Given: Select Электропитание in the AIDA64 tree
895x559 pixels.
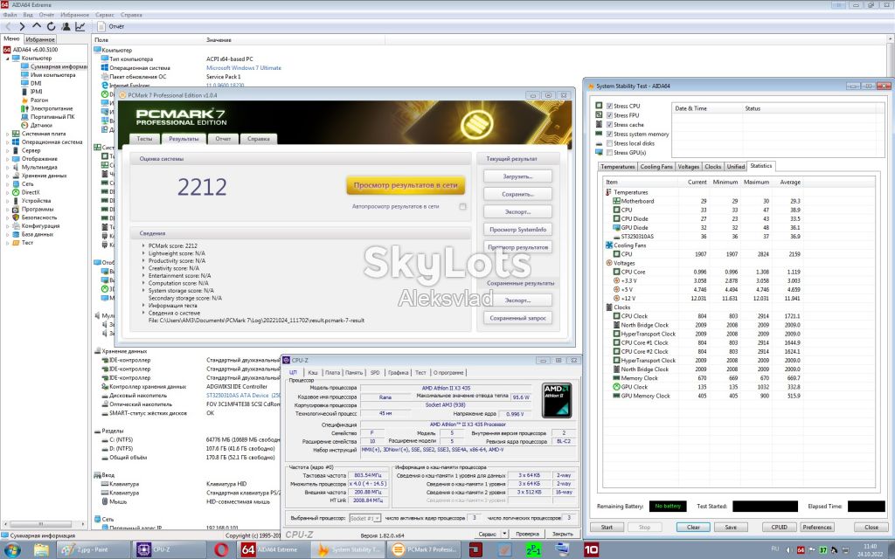Looking at the screenshot, I should 47,108.
